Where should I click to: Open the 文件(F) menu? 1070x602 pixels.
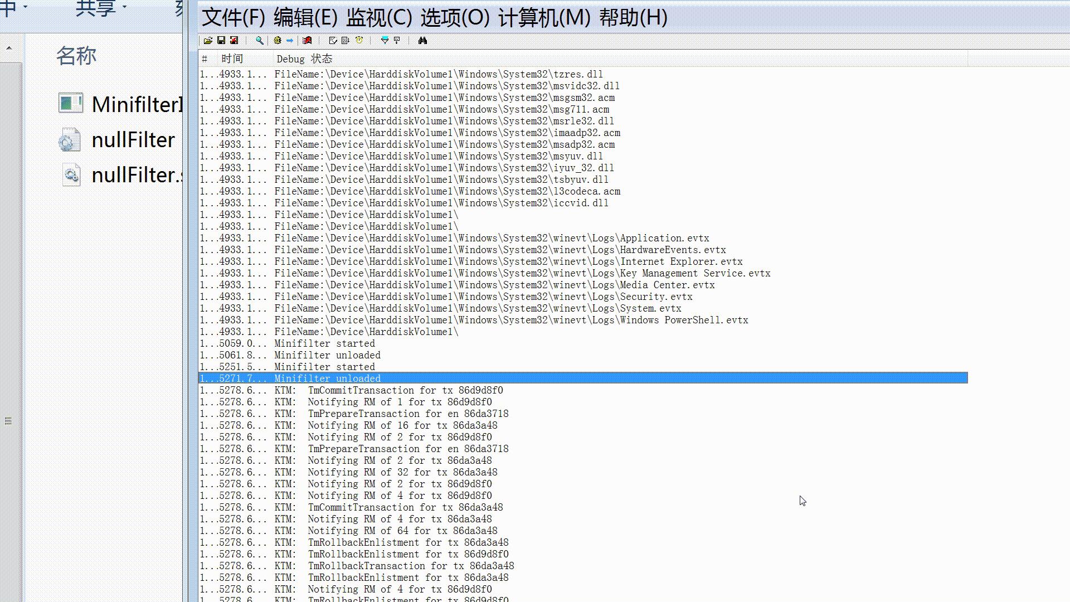233,18
